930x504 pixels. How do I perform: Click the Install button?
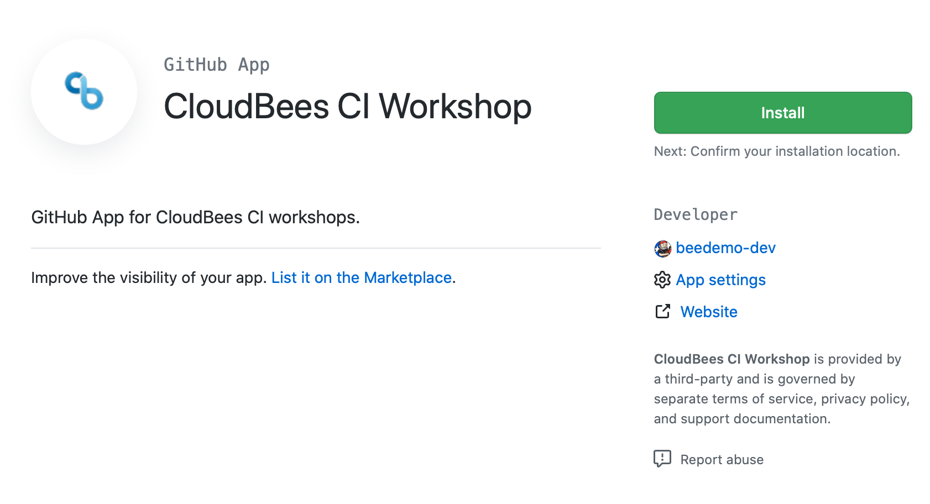point(782,113)
